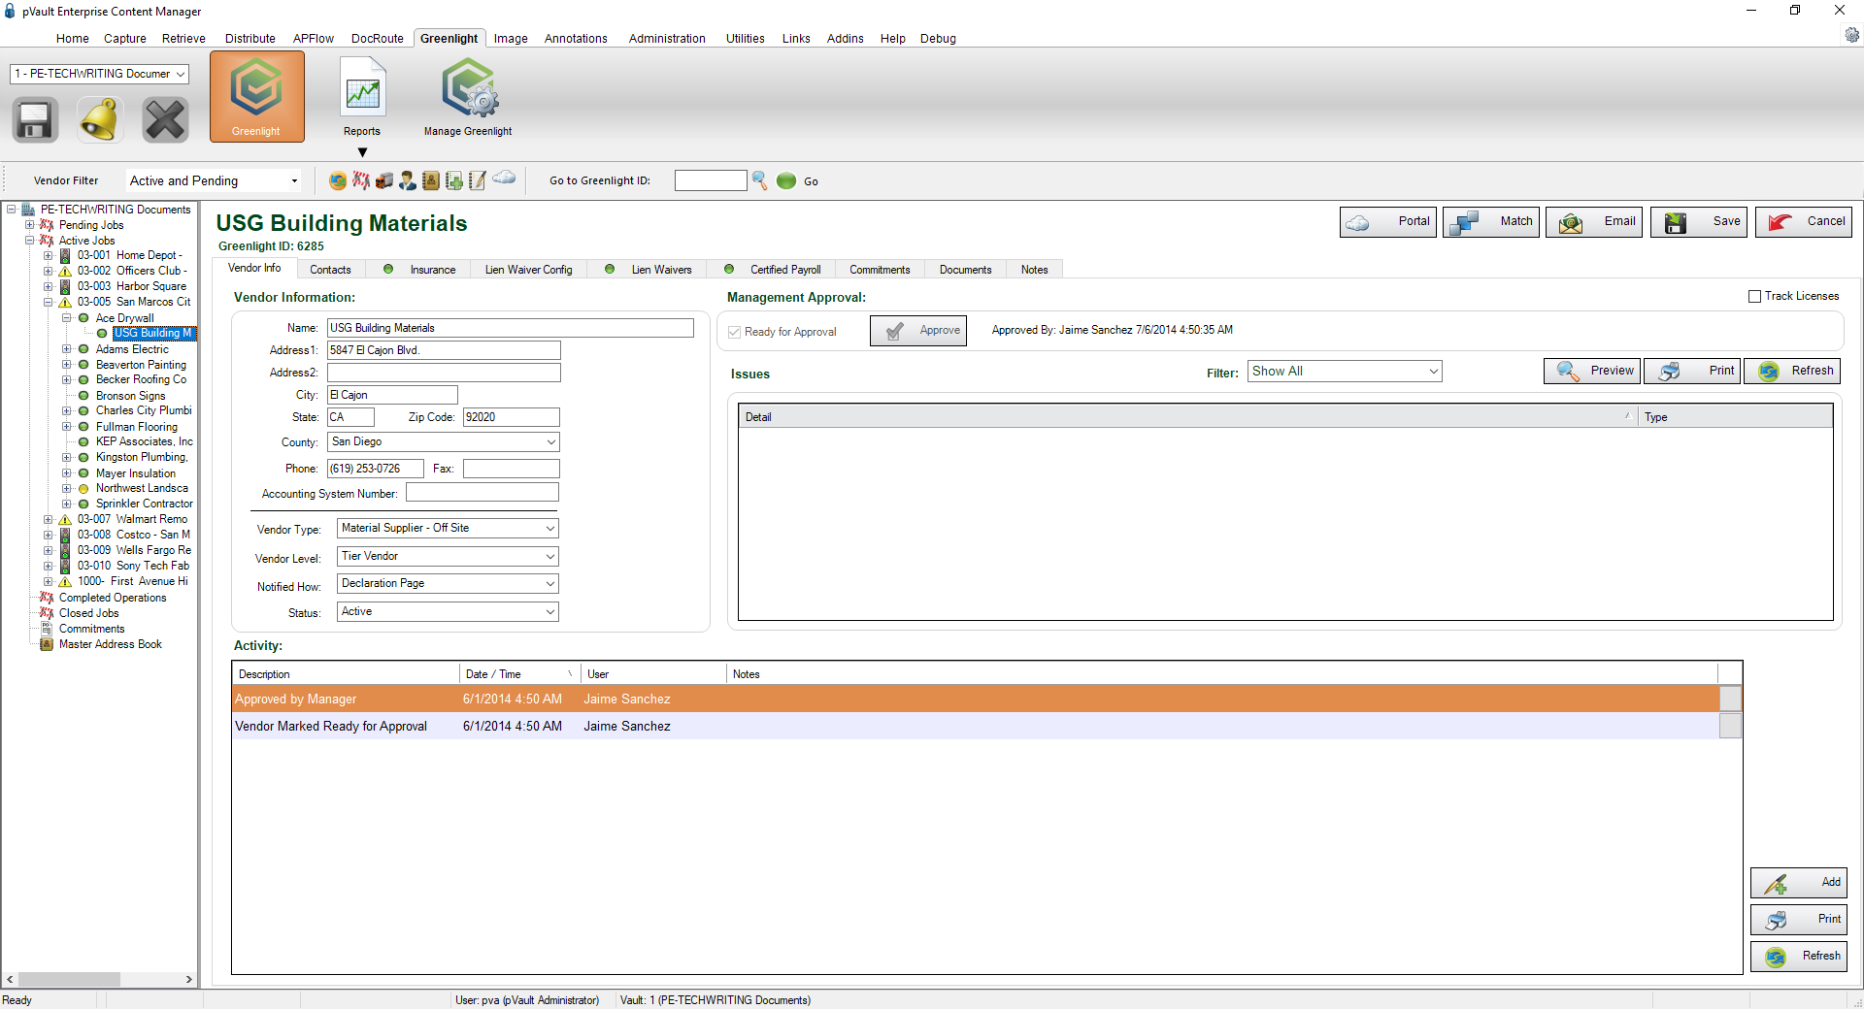Click the brown address book toolbar icon
The height and width of the screenshot is (1009, 1864).
(x=431, y=180)
